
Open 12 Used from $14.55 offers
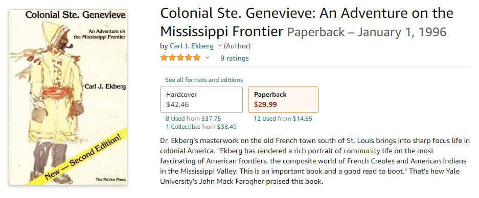[283, 119]
